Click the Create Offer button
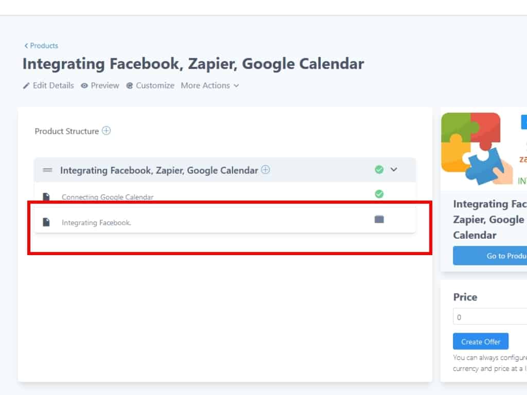Viewport: 527px width, 395px height. [x=480, y=342]
